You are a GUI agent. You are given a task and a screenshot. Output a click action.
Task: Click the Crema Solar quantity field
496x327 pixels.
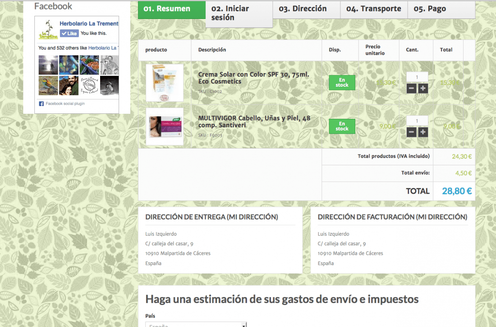point(417,77)
